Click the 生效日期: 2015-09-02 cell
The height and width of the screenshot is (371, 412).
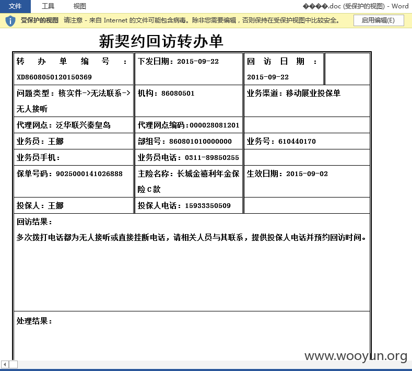(x=307, y=181)
